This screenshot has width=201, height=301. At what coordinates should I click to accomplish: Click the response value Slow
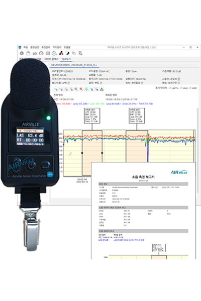coord(134,71)
